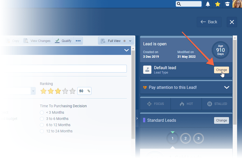Set ranking to the fourth star
Image resolution: width=242 pixels, height=158 pixels.
[65, 91]
